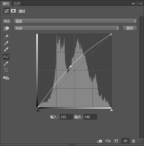
Task: Open the panel flyout menu
Action: tap(141, 4)
